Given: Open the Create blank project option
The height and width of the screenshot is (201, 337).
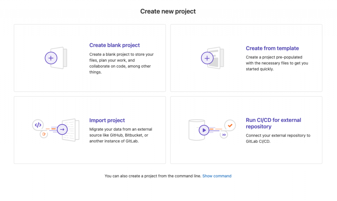Looking at the screenshot, I should (x=115, y=45).
